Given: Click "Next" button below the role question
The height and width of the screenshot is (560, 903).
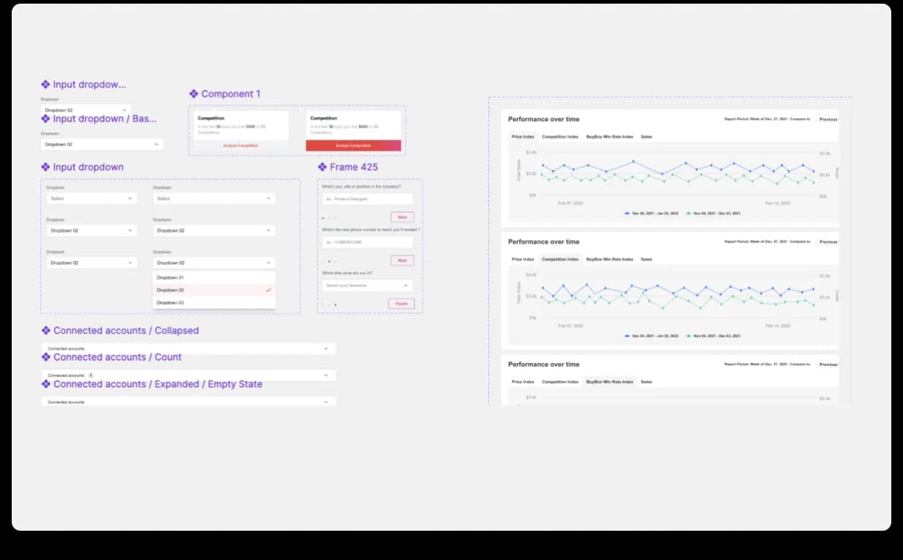Looking at the screenshot, I should 402,217.
